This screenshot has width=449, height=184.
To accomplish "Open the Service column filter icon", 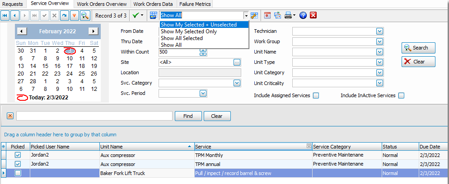I will (309, 146).
